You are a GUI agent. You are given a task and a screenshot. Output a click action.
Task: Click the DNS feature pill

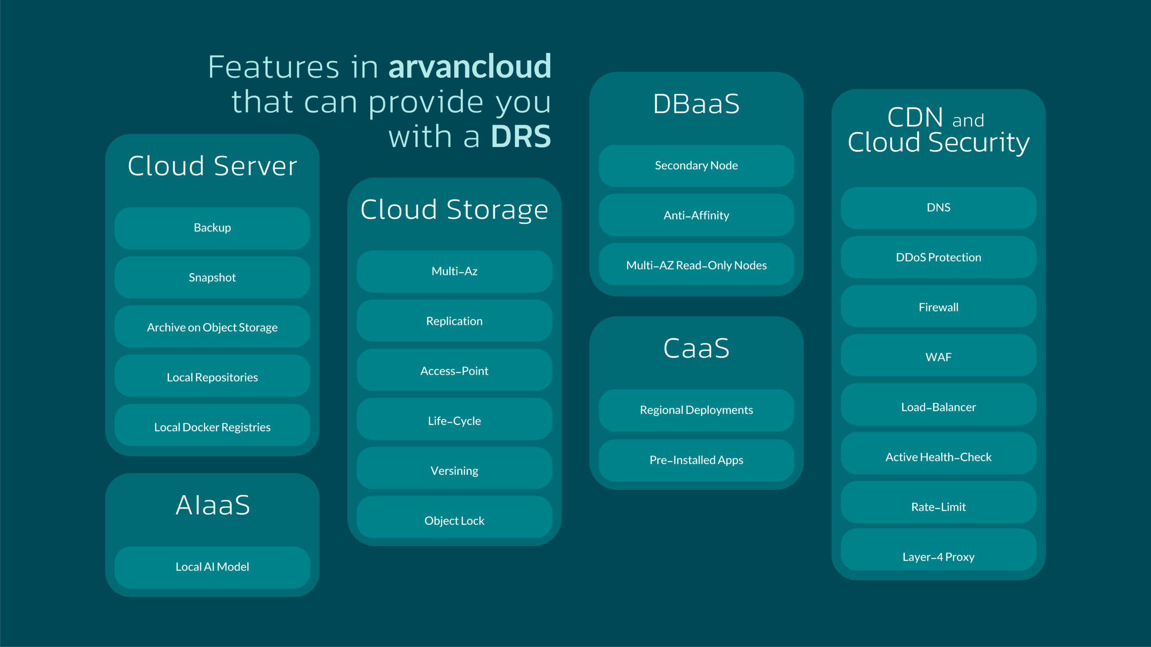pyautogui.click(x=938, y=208)
